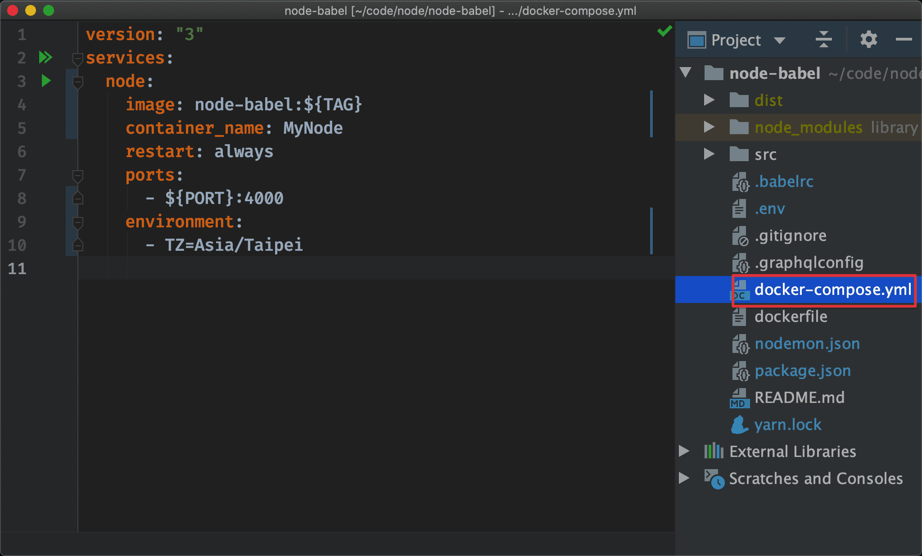Place cursor on the version "3" line
The width and height of the screenshot is (922, 556).
click(x=145, y=34)
